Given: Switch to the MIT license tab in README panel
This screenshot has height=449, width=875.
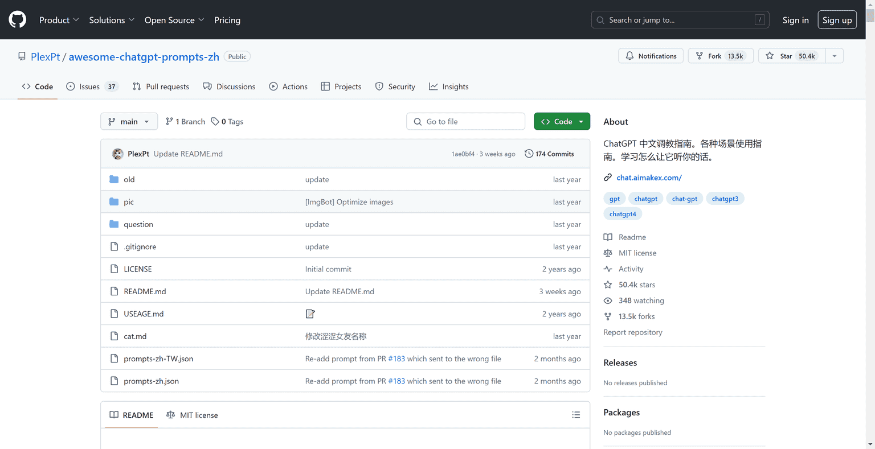Looking at the screenshot, I should pyautogui.click(x=192, y=415).
